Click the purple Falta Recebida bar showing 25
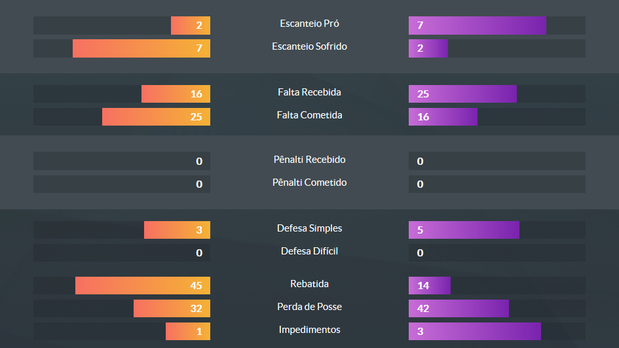Image resolution: width=619 pixels, height=348 pixels. [x=462, y=94]
